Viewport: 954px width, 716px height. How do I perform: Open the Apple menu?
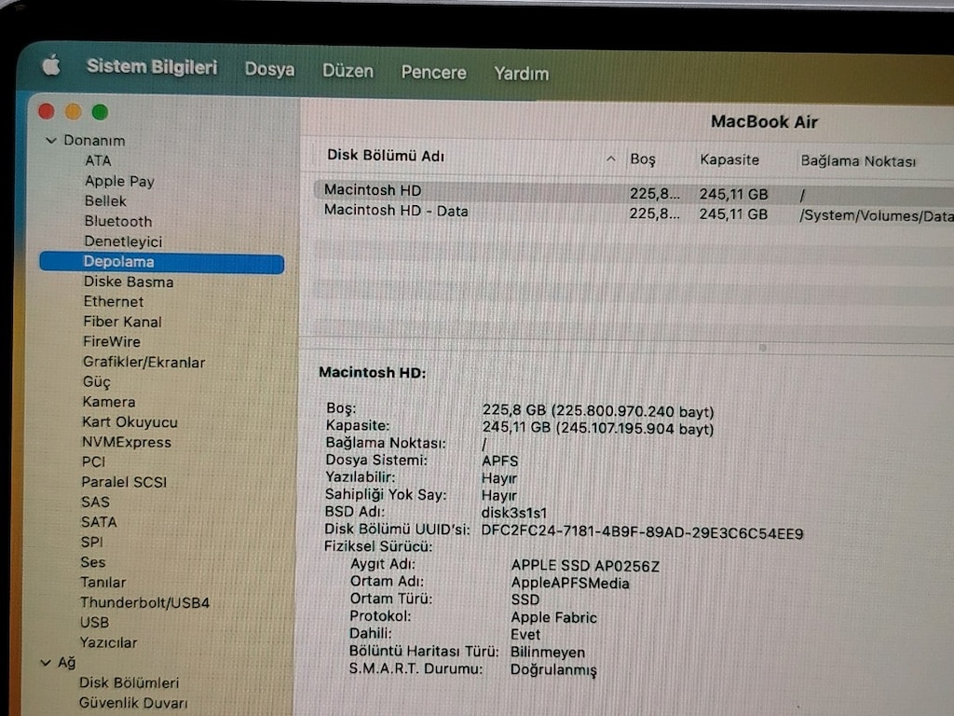tap(52, 64)
